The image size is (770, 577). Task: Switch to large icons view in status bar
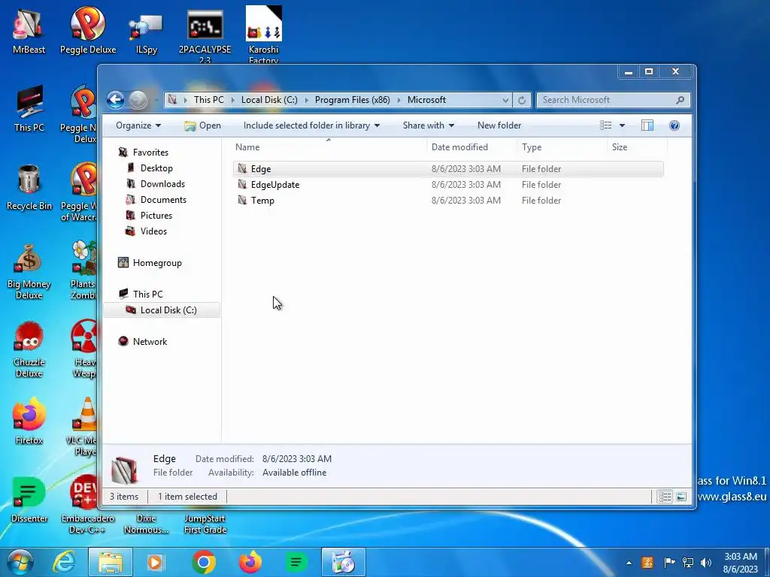tap(681, 497)
